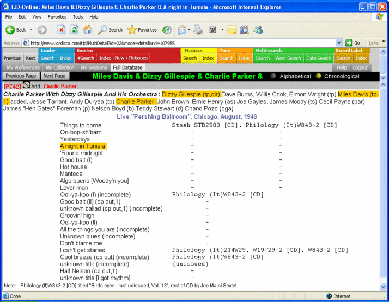The height and width of the screenshot is (302, 389).
Task: Click the Logout button
Action: (360, 67)
